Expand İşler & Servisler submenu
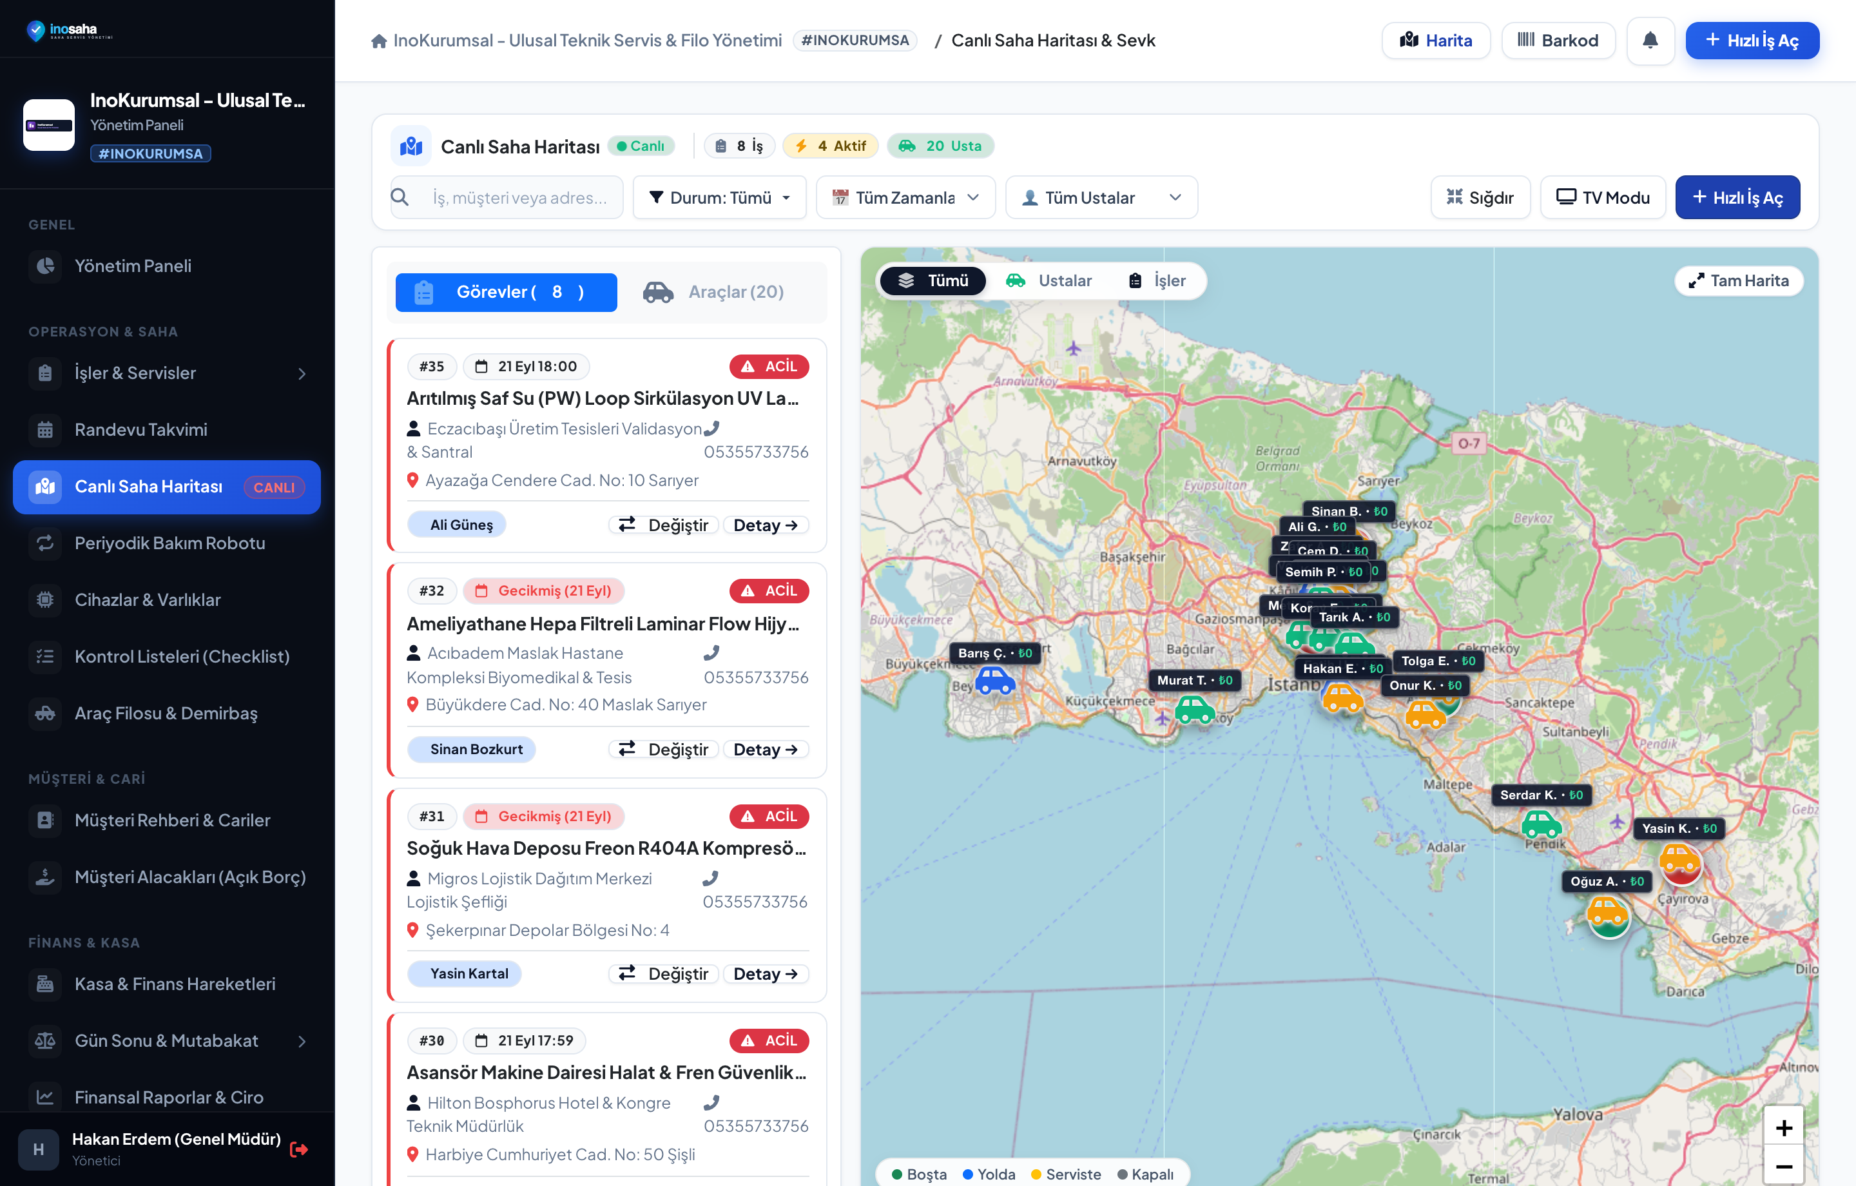This screenshot has height=1186, width=1856. tap(166, 373)
